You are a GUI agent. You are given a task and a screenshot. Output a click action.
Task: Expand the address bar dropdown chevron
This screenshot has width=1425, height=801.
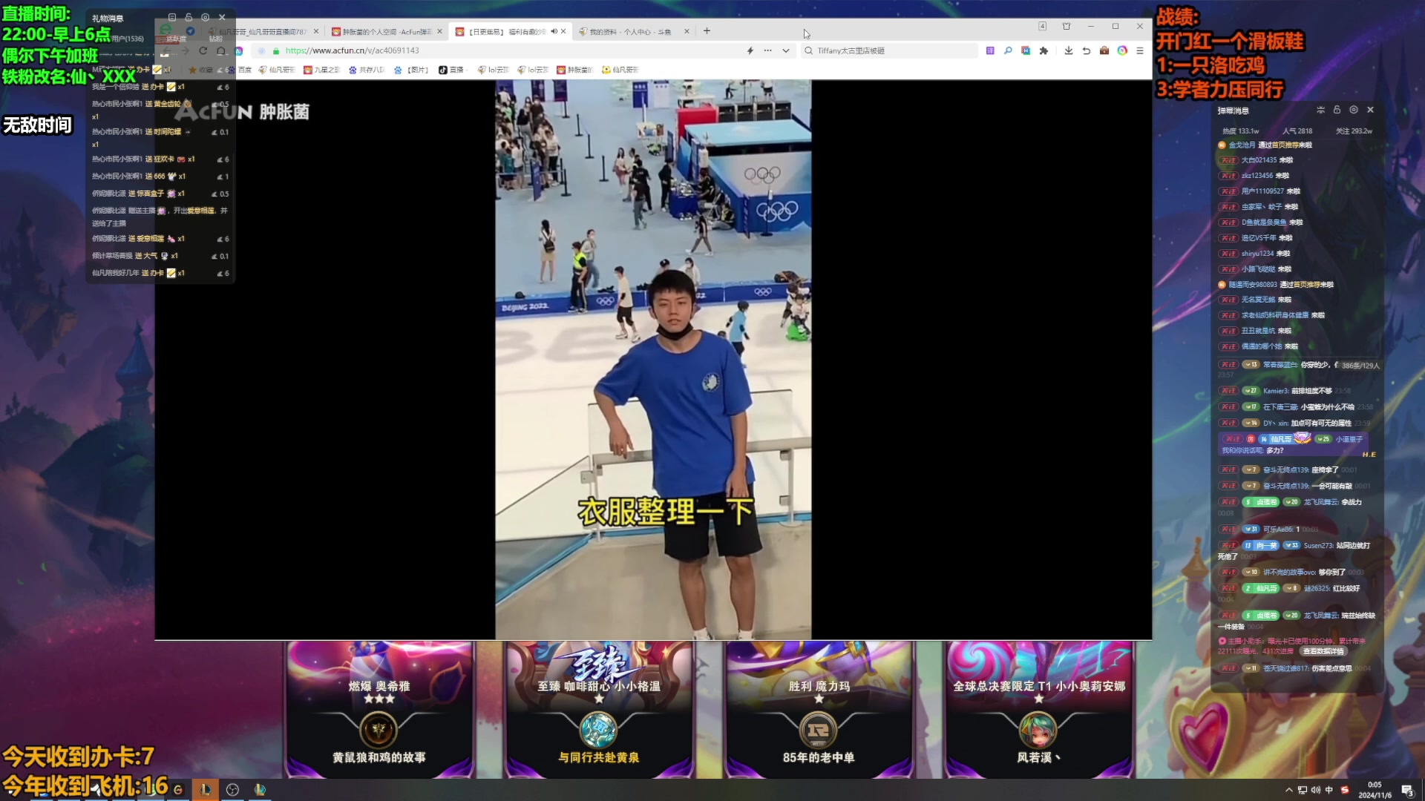click(x=786, y=50)
